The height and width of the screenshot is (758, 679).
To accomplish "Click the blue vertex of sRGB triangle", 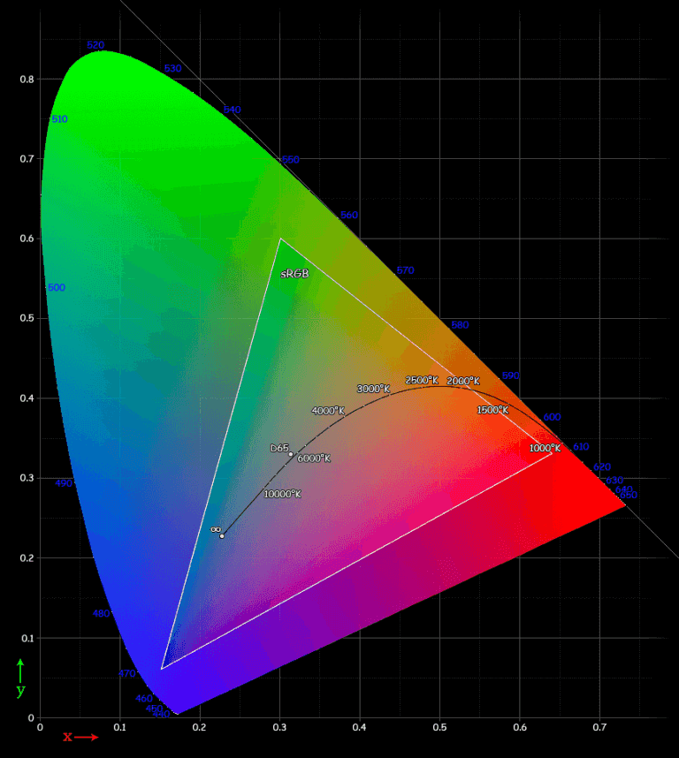I will pos(161,669).
